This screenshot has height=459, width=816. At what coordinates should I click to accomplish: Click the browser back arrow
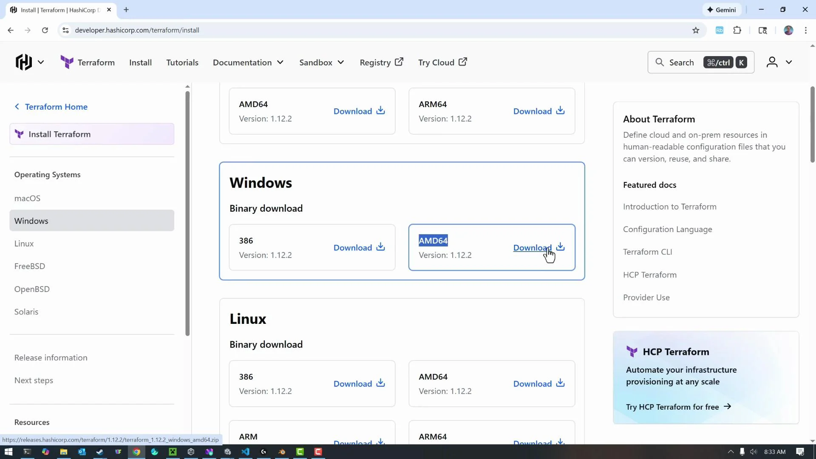point(11,30)
